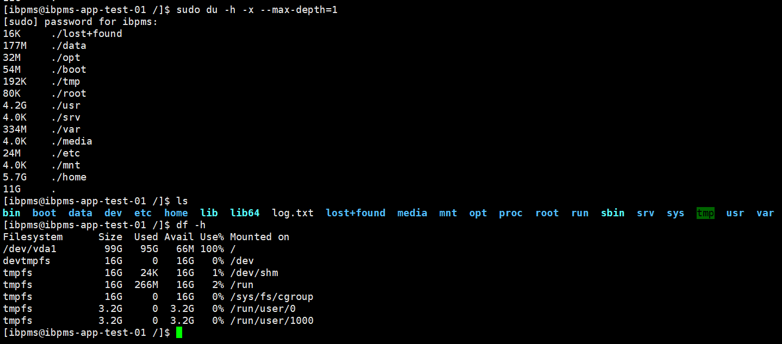Click the "Mounted on" column header

pyautogui.click(x=259, y=237)
